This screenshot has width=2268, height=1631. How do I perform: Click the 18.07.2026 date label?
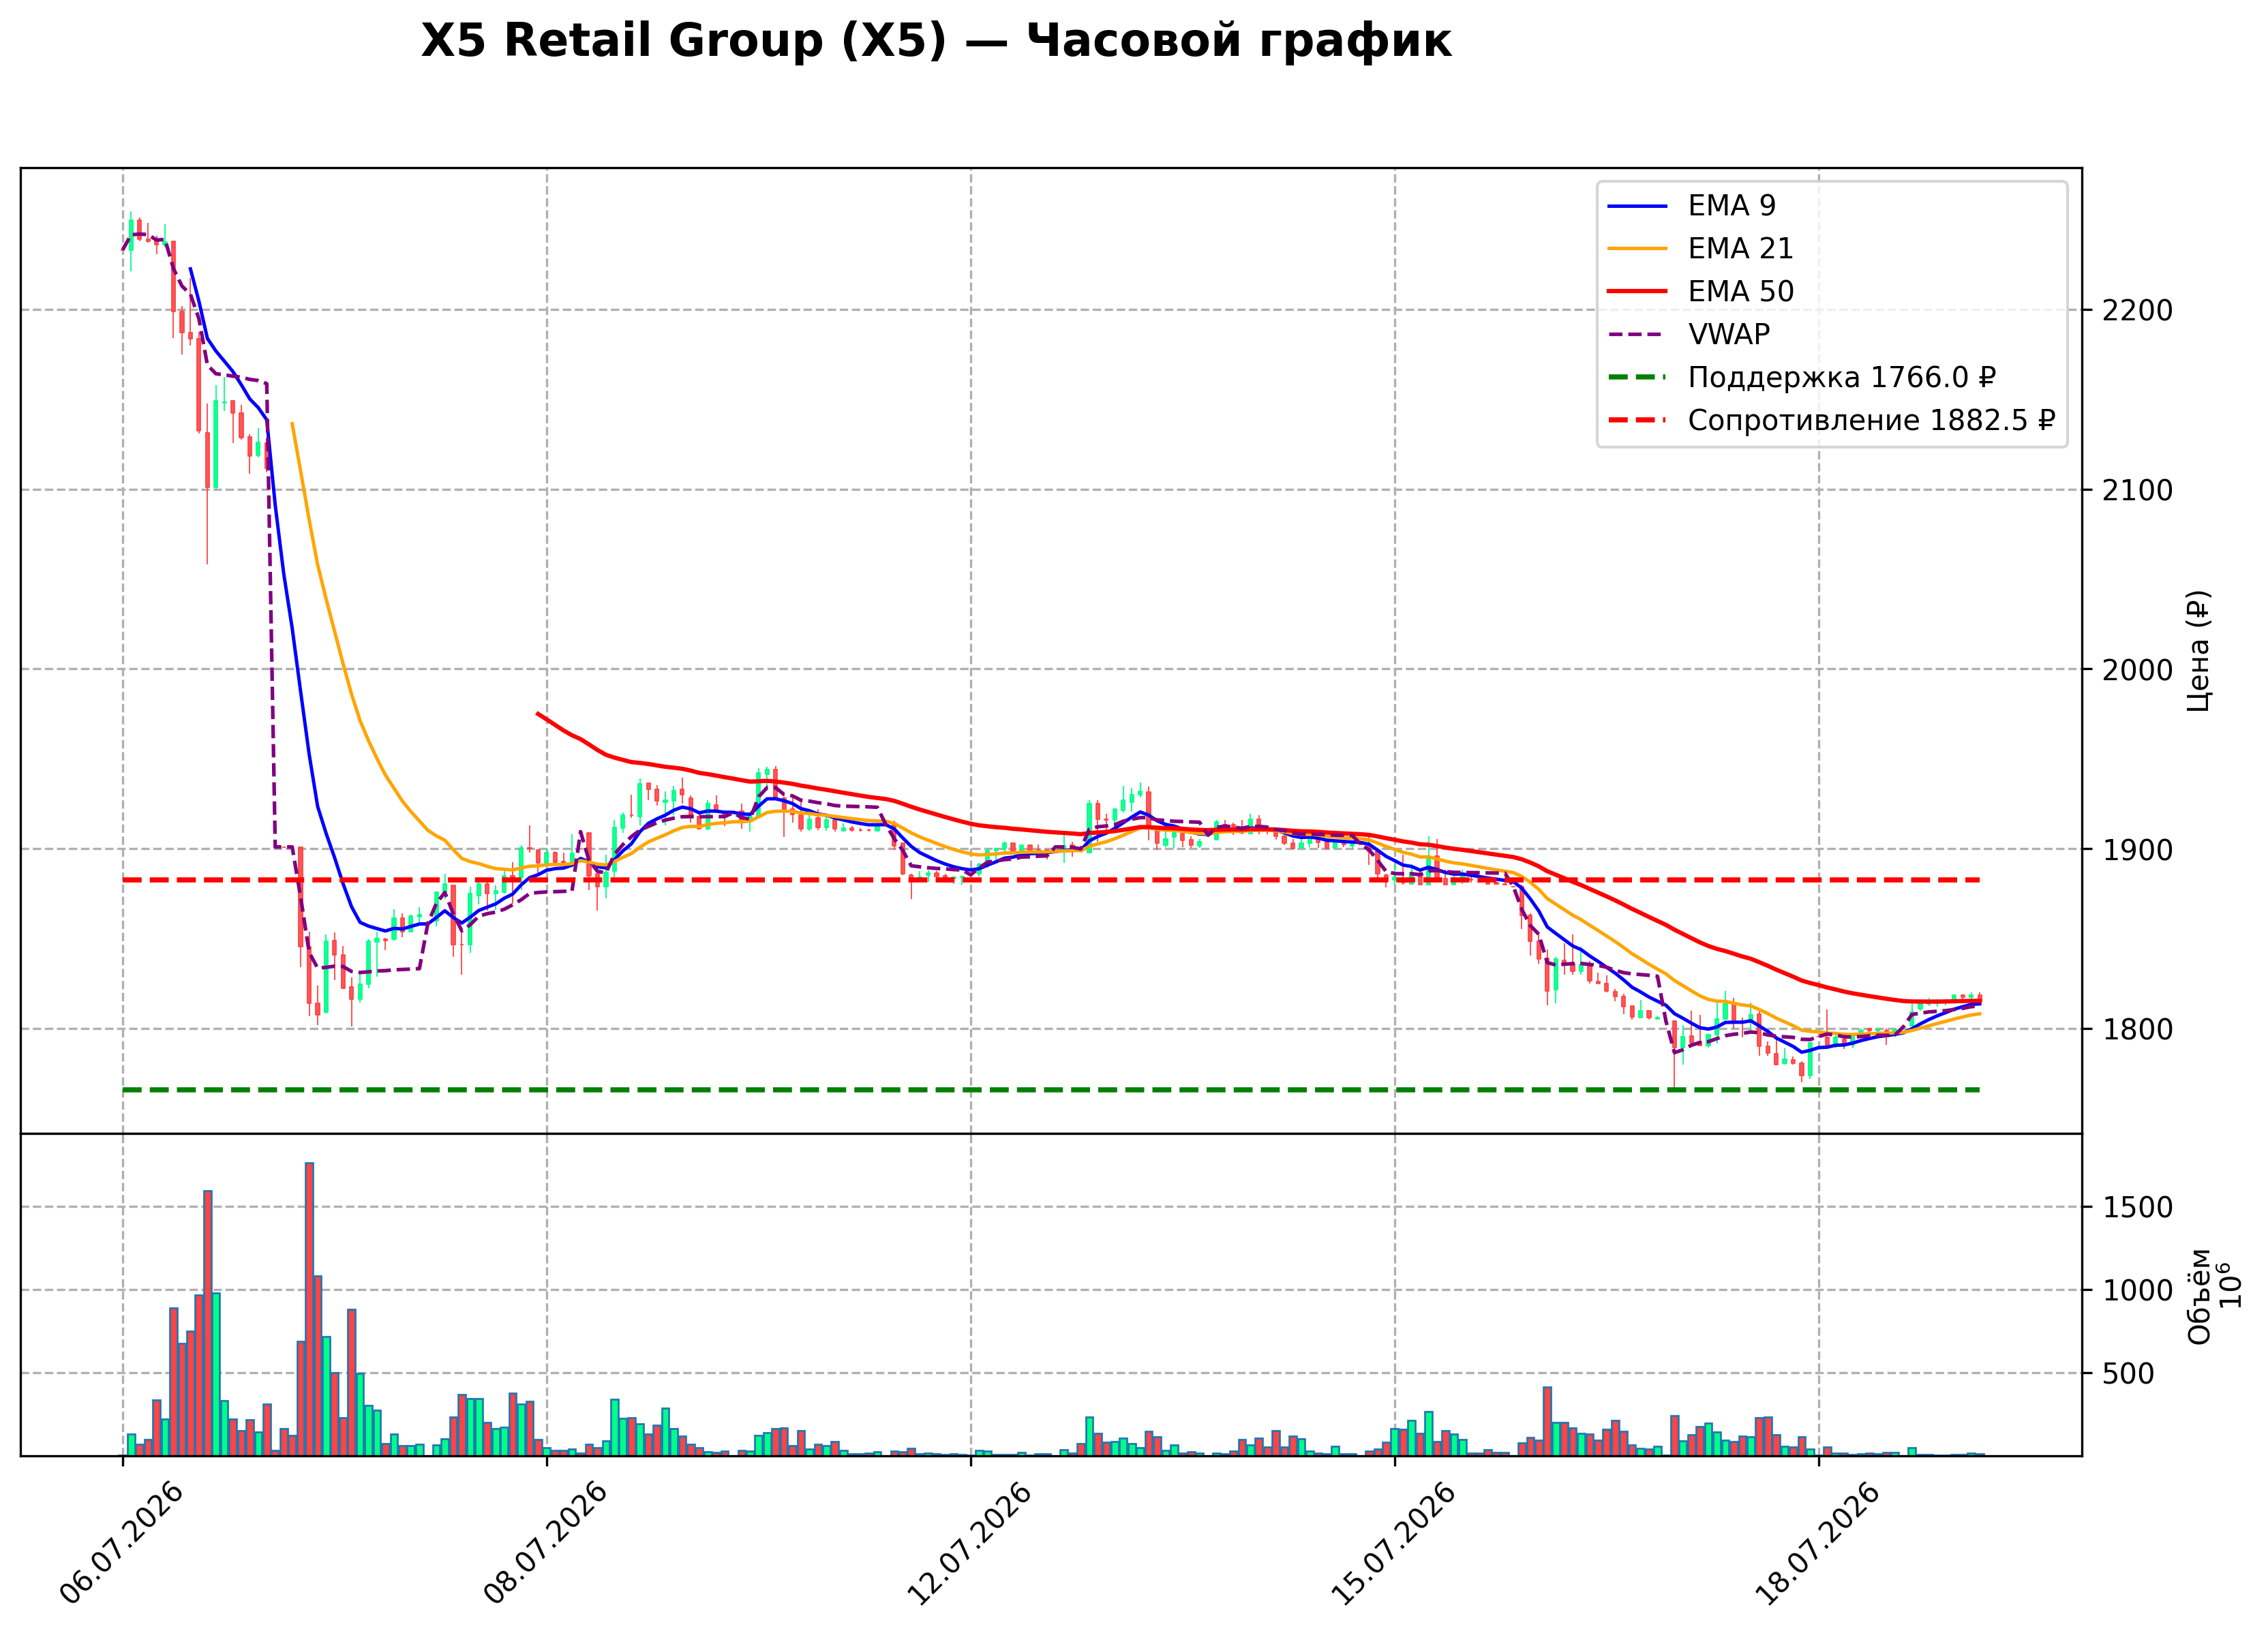[1818, 1543]
